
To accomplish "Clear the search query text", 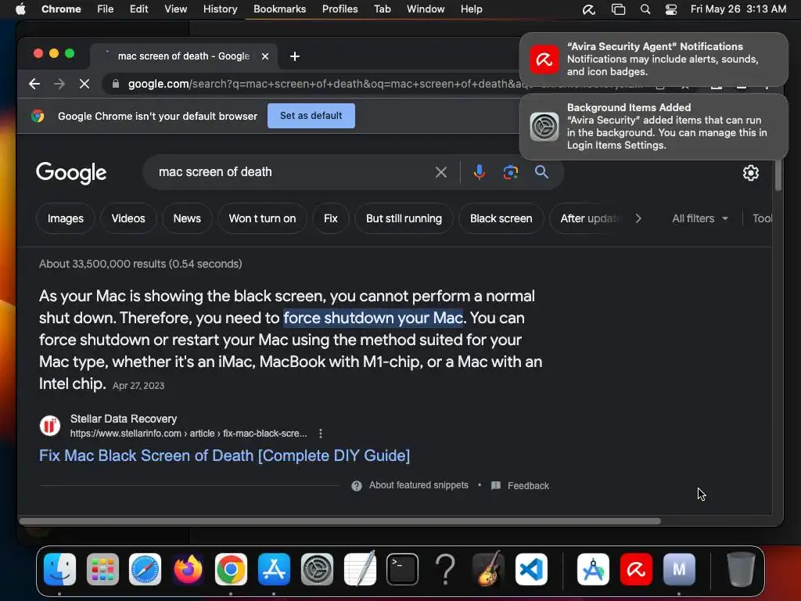I will pyautogui.click(x=441, y=172).
